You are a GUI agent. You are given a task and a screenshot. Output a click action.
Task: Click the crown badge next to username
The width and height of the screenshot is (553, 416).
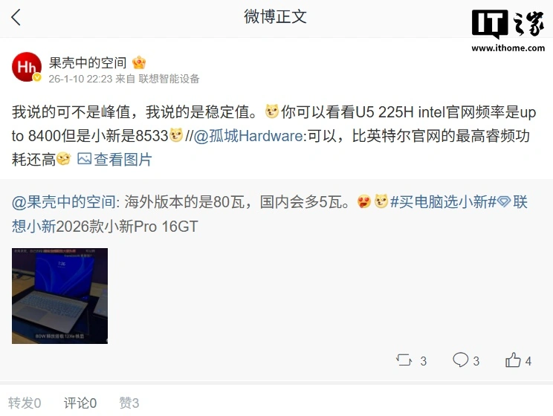click(139, 63)
